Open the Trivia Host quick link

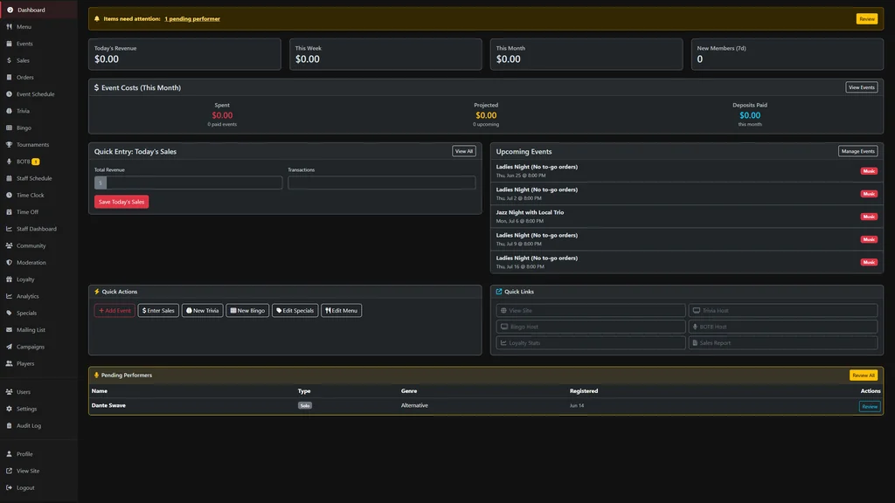click(783, 310)
